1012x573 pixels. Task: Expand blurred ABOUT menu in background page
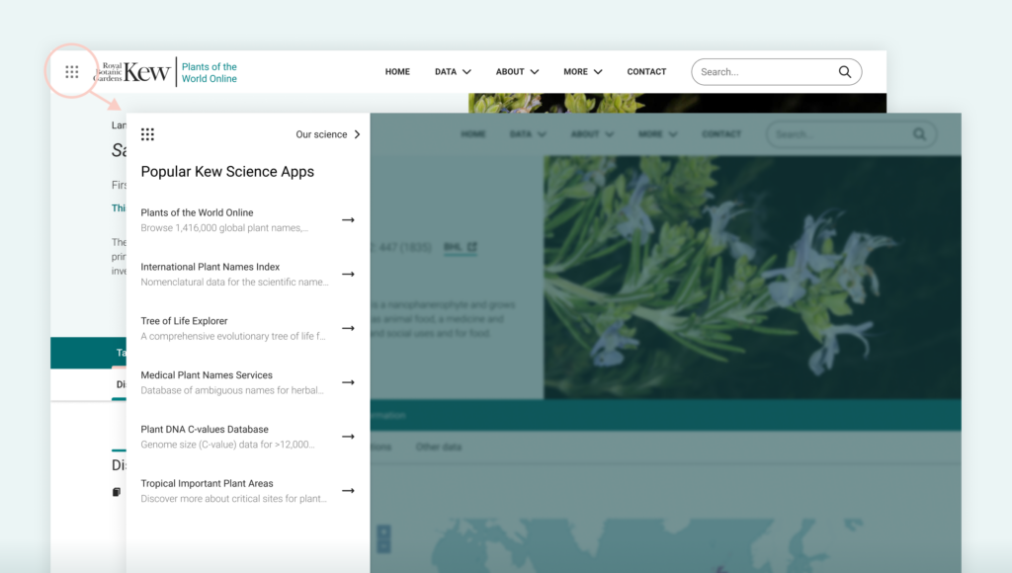click(x=593, y=134)
